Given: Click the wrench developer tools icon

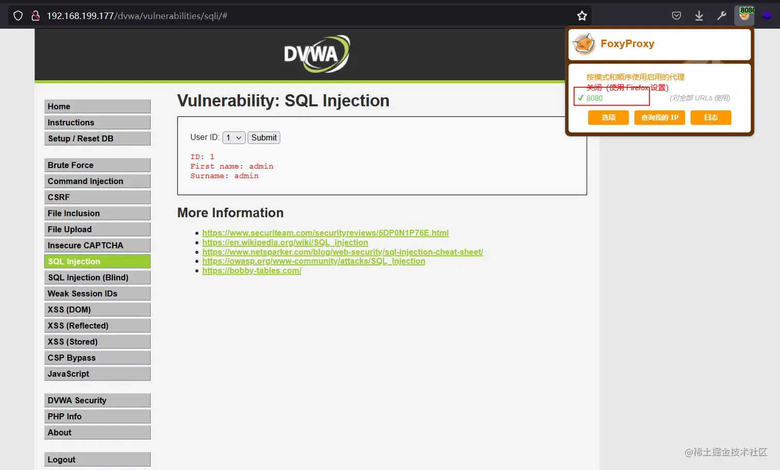Looking at the screenshot, I should (x=722, y=16).
